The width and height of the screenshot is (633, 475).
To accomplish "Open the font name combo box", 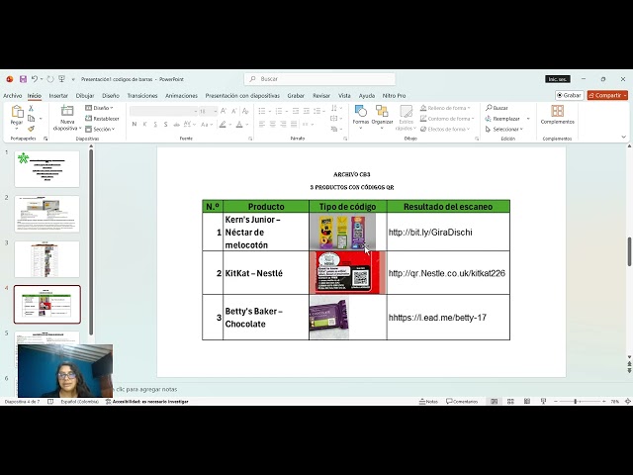I will [x=163, y=111].
